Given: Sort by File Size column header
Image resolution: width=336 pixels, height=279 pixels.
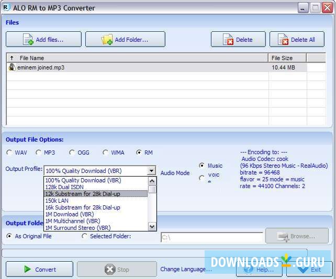Looking at the screenshot, I should tap(287, 58).
